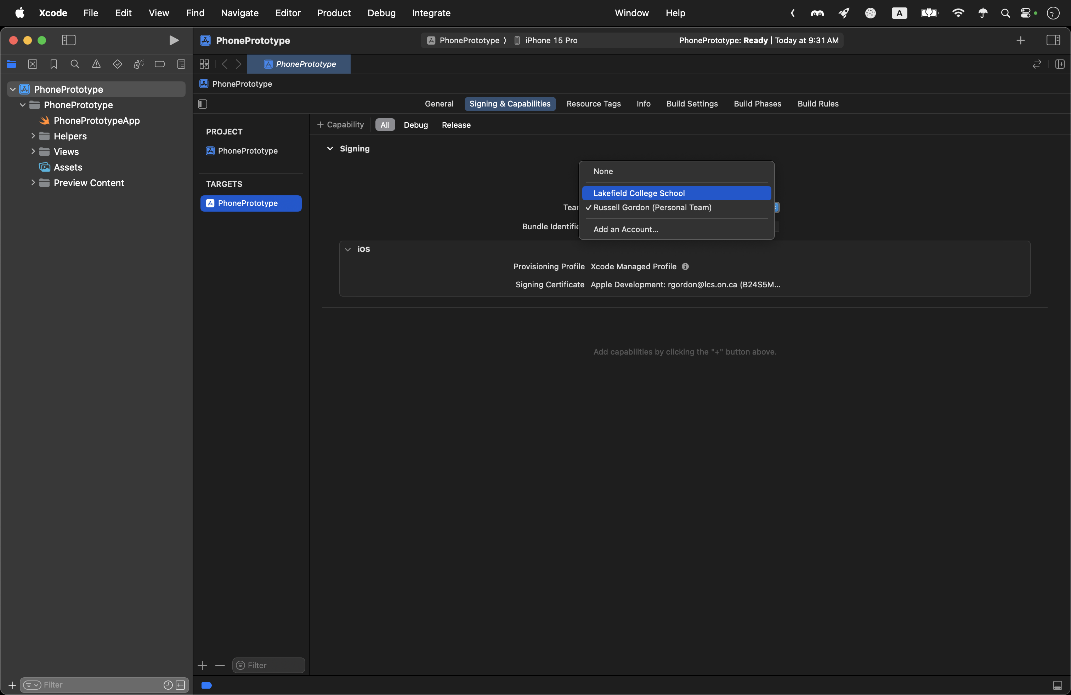Image resolution: width=1071 pixels, height=695 pixels.
Task: Click the Run play button
Action: click(x=174, y=40)
